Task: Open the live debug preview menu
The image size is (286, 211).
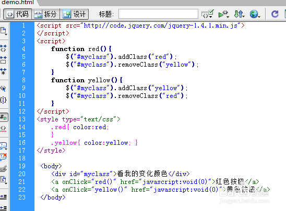Action: [223, 14]
